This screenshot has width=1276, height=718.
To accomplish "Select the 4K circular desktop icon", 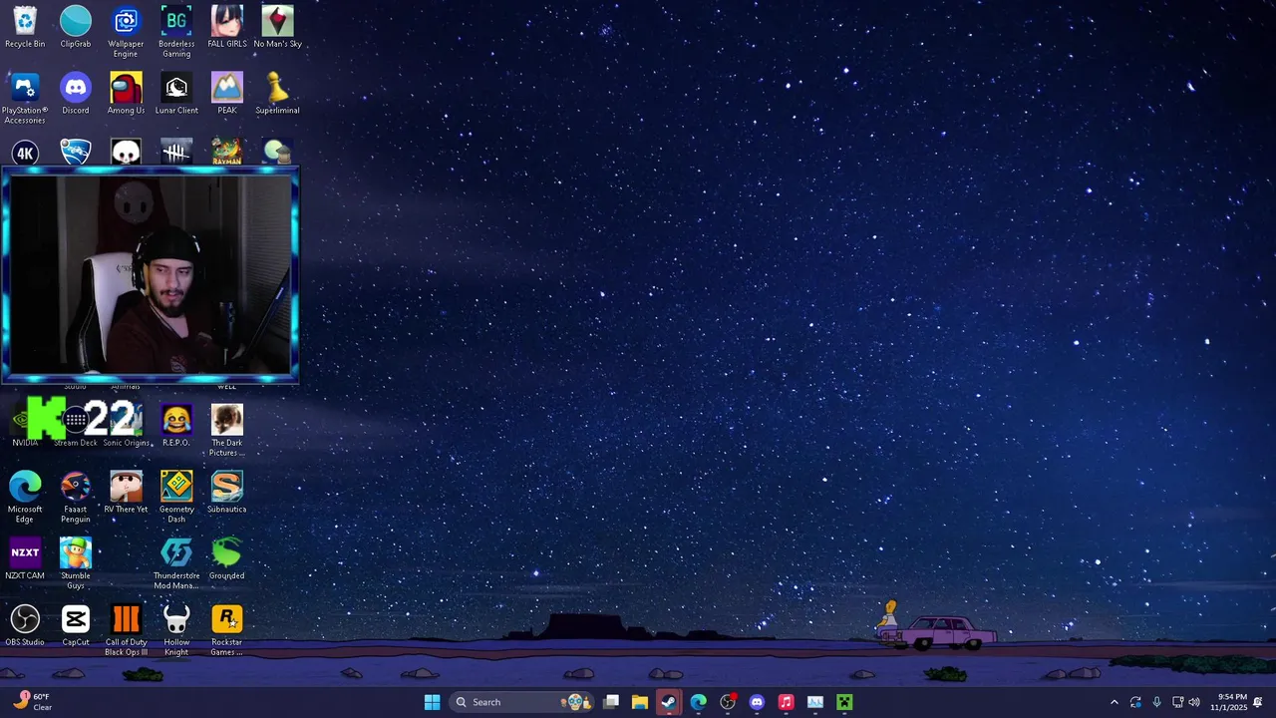I will tap(25, 153).
